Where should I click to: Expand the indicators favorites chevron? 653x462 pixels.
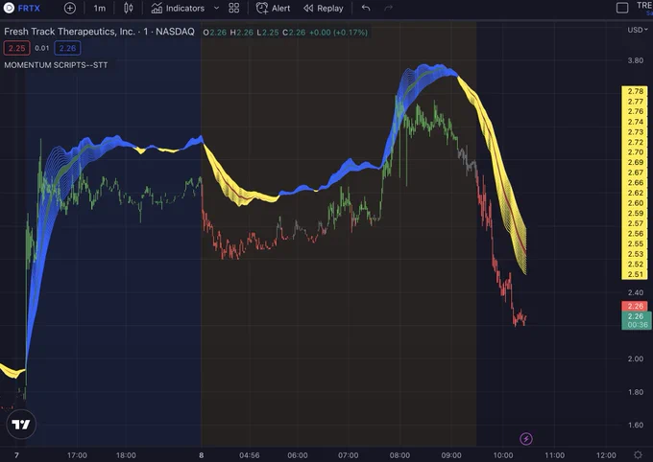tap(217, 8)
